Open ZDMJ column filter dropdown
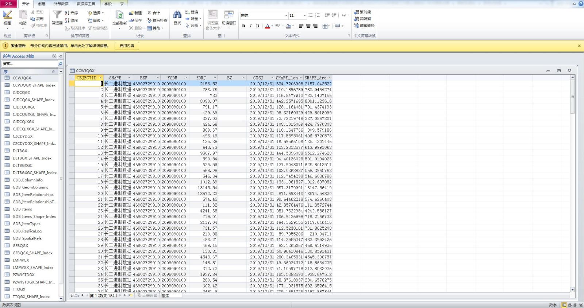Image resolution: width=584 pixels, height=308 pixels. [x=215, y=78]
